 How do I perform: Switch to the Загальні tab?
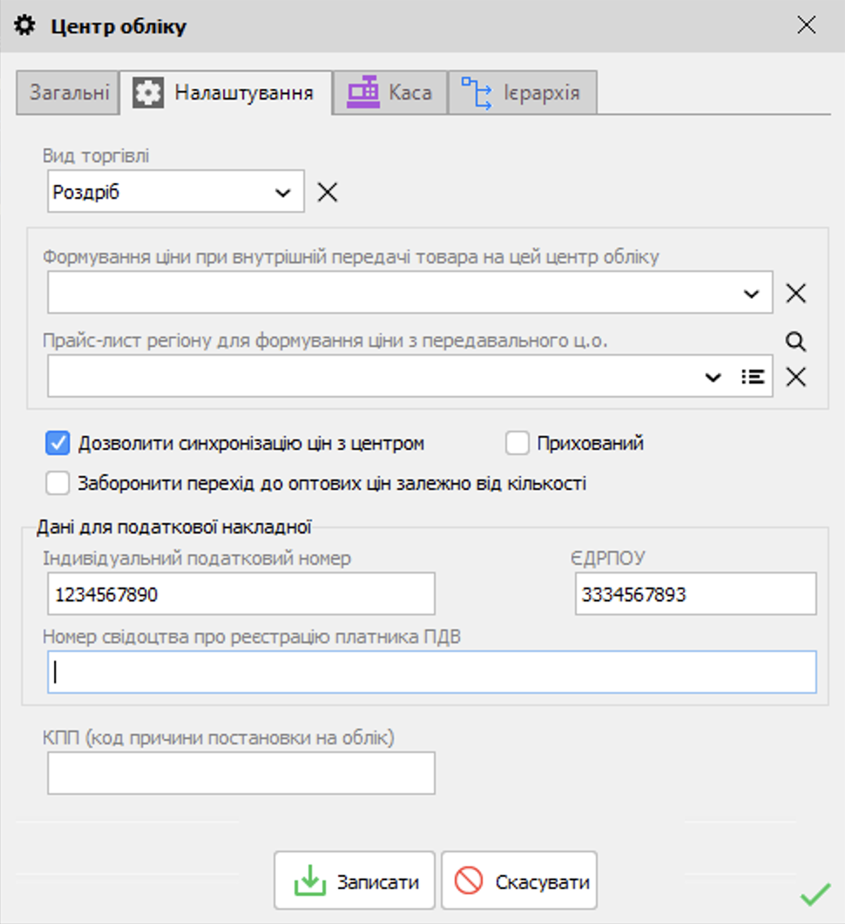(x=69, y=92)
